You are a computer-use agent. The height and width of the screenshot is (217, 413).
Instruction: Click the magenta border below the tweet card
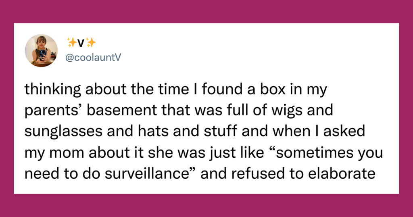(206, 205)
